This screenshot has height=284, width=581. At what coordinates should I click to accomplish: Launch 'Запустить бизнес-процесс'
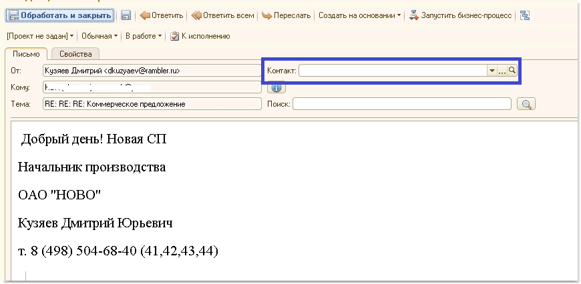click(460, 15)
